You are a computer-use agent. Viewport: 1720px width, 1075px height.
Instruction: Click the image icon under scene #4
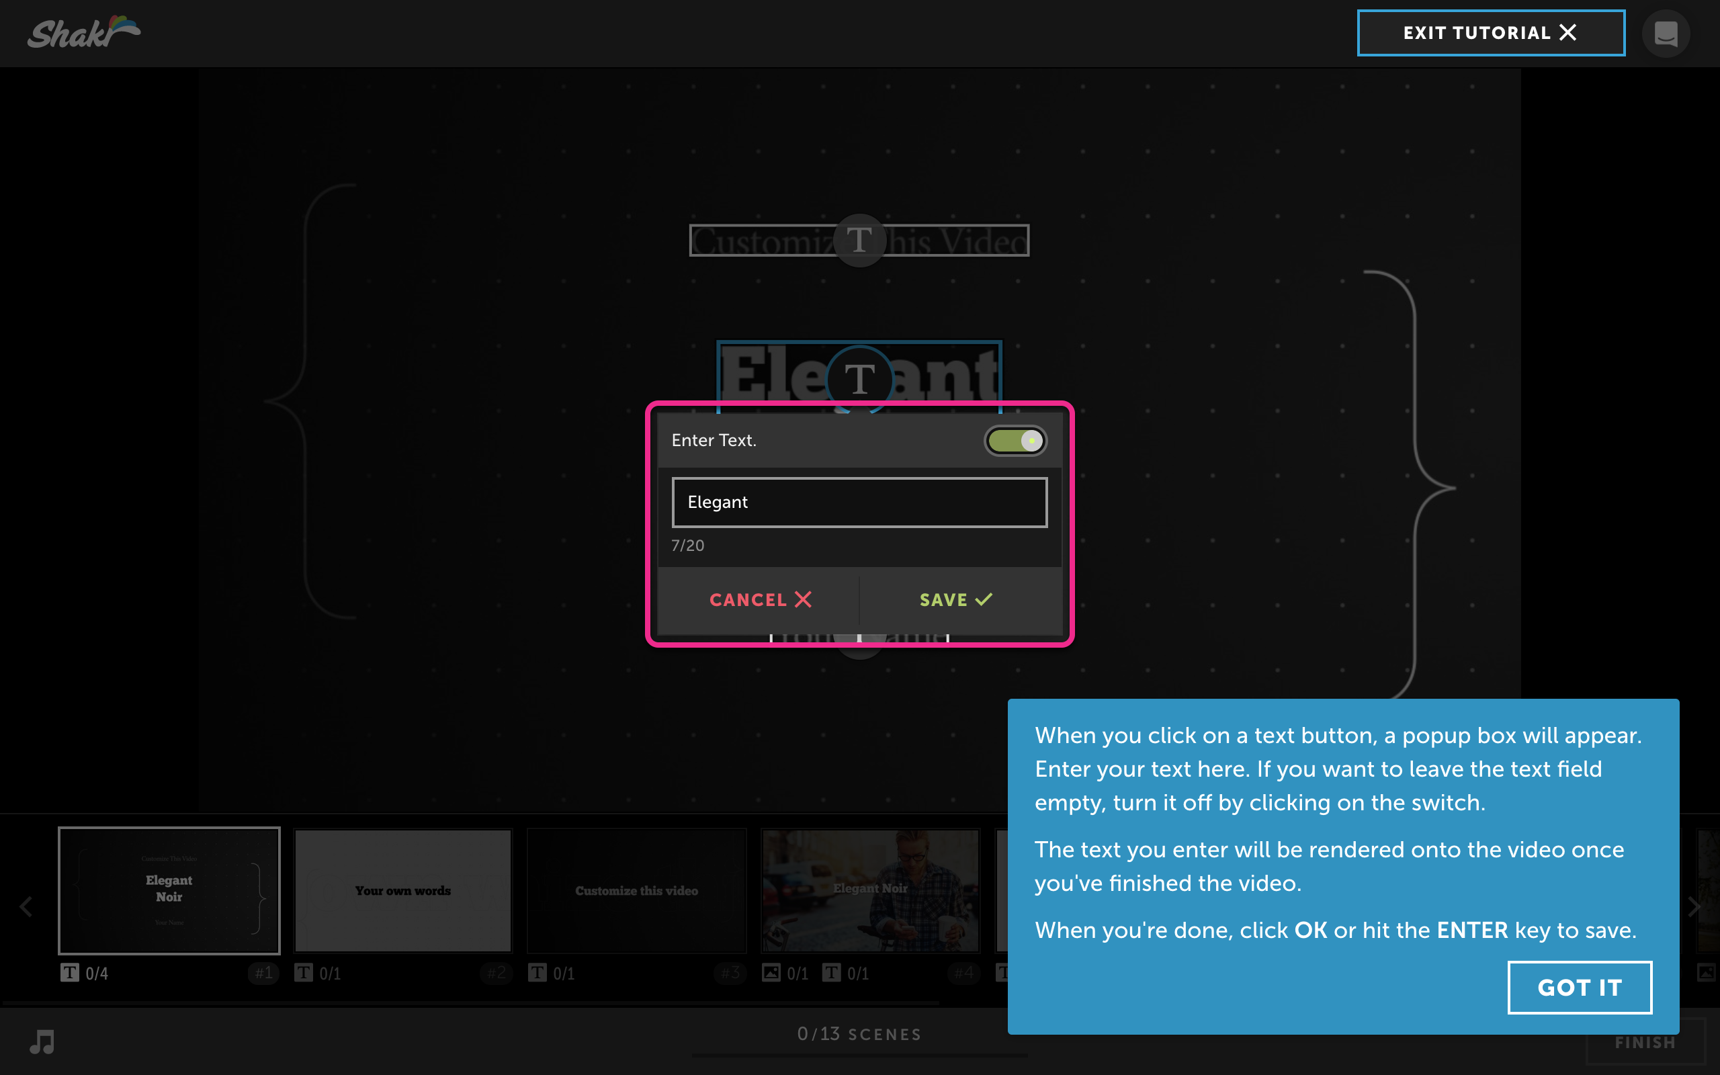tap(771, 973)
